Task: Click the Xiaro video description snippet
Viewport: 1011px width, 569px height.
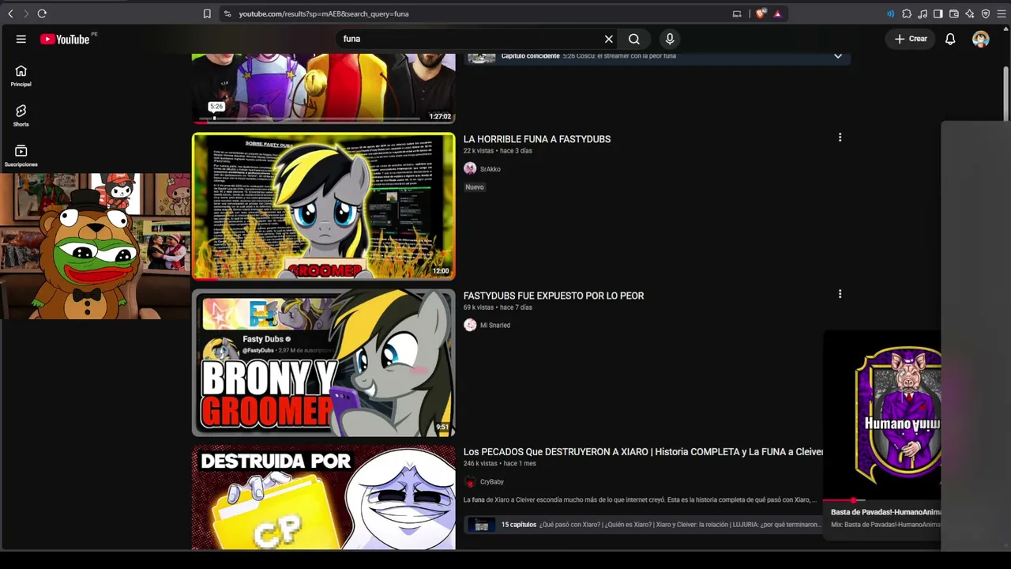Action: tap(641, 499)
